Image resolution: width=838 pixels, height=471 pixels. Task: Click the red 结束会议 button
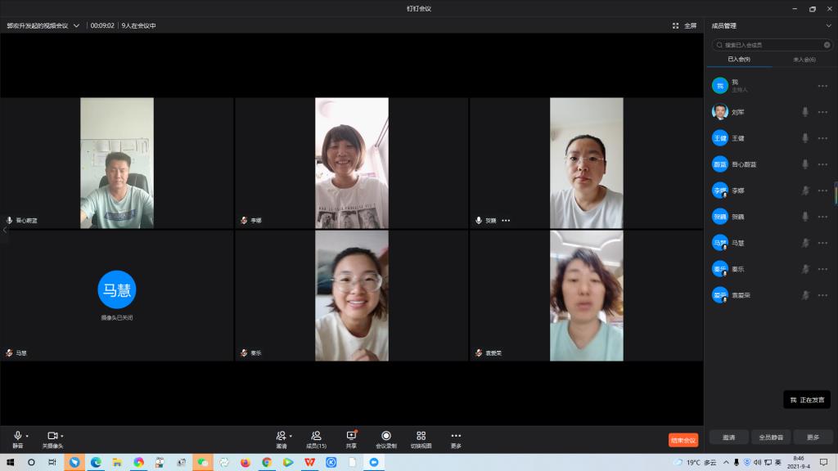pos(683,440)
